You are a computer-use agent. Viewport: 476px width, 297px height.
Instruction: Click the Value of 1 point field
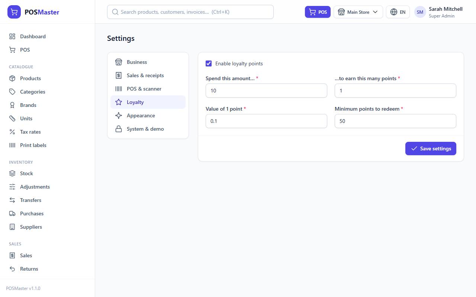coord(266,121)
